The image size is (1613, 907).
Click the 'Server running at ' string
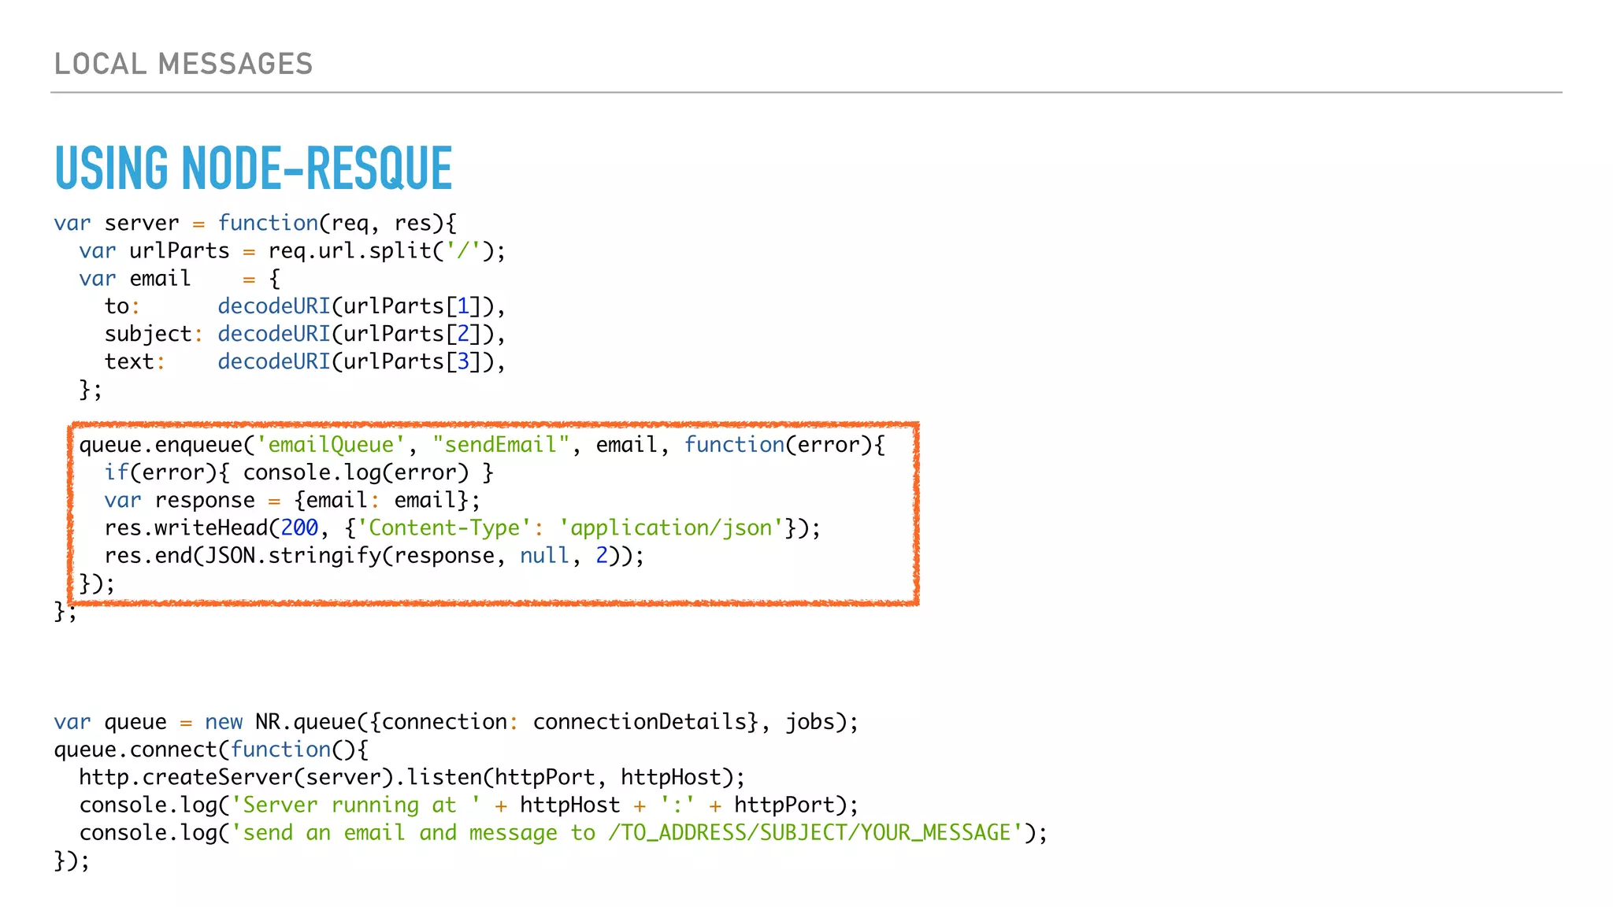355,805
